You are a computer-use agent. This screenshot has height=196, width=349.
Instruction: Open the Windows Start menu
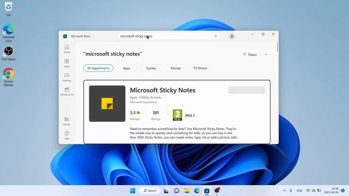(133, 191)
